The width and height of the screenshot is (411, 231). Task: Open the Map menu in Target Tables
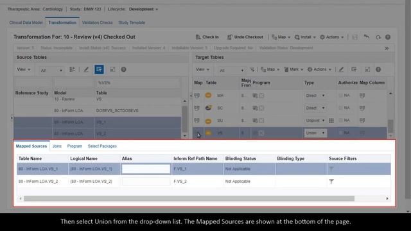pos(270,69)
